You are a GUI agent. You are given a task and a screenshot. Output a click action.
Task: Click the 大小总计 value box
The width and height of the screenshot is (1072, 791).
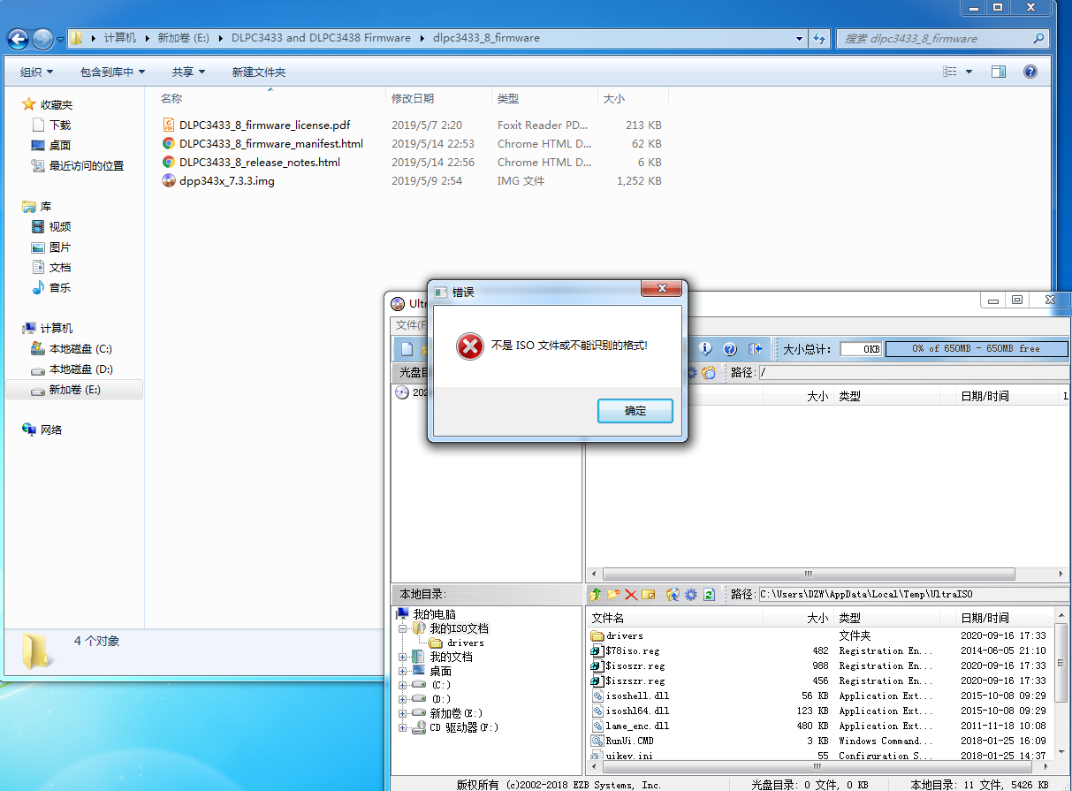[861, 348]
